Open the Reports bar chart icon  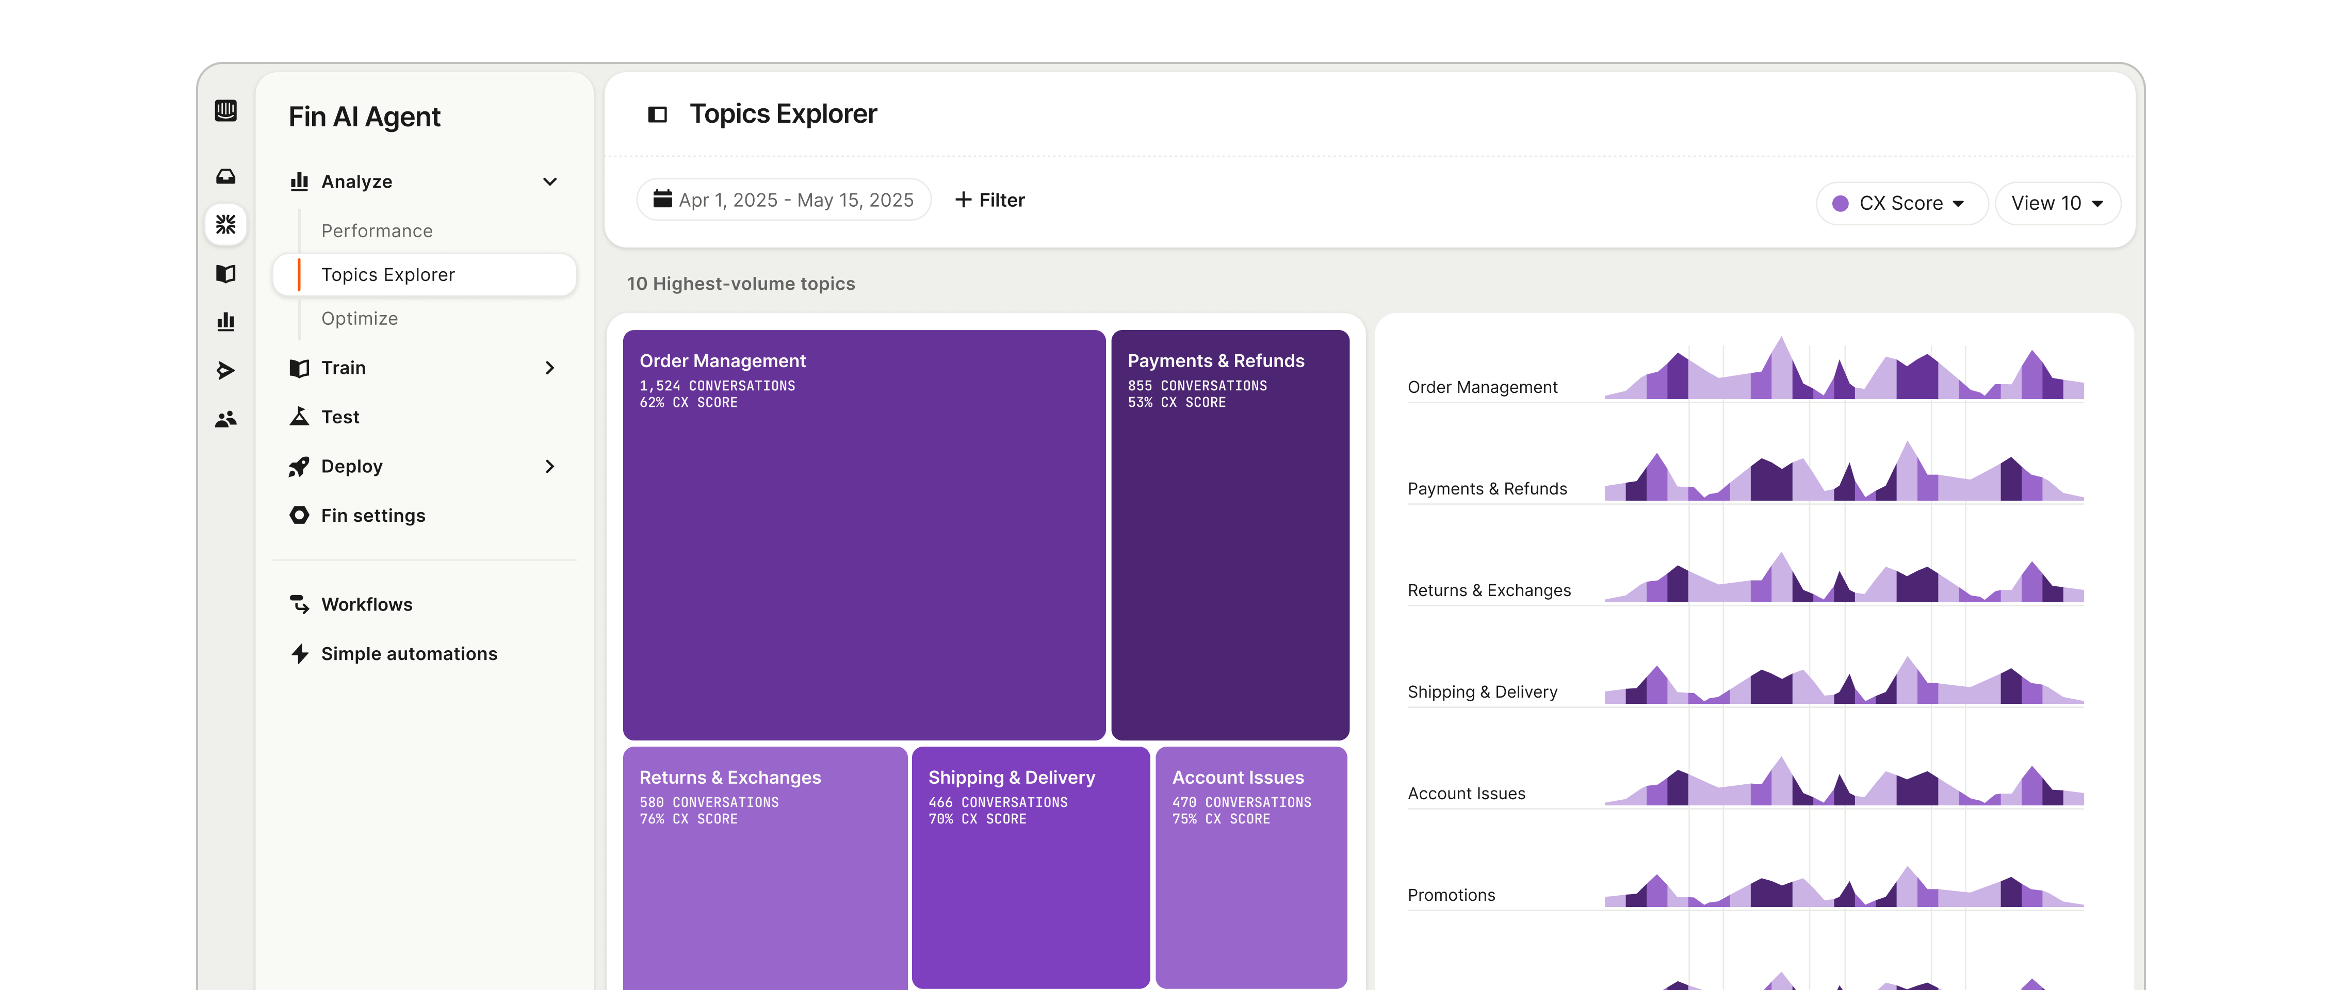[x=225, y=322]
